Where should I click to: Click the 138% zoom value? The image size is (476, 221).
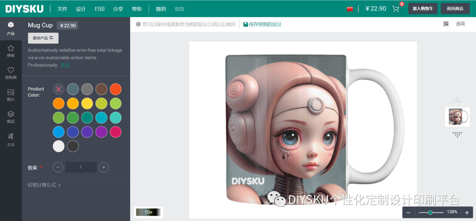point(452,212)
